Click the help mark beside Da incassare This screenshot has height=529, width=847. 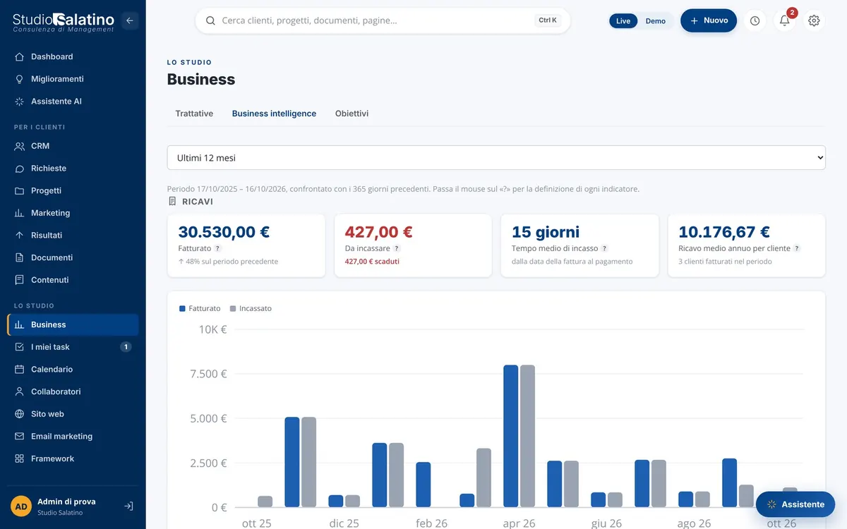[397, 249]
